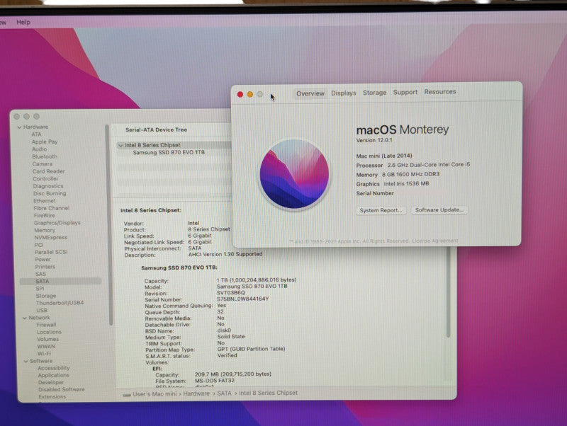The image size is (567, 426).
Task: Select NVMExpress in the sidebar
Action: (x=51, y=238)
